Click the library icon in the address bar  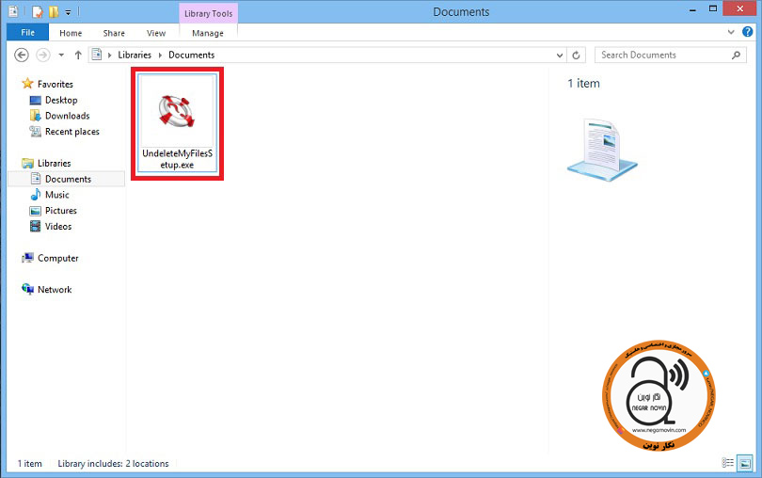click(x=97, y=55)
